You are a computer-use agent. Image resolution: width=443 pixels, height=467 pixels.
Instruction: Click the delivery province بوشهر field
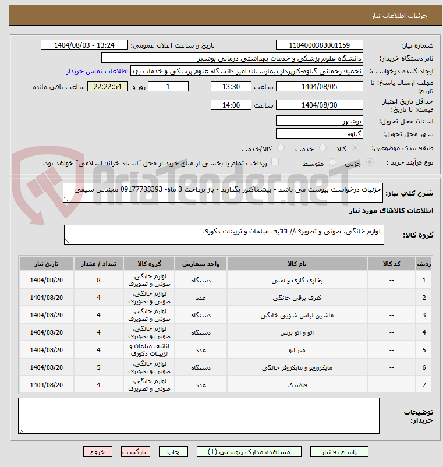tap(320, 121)
